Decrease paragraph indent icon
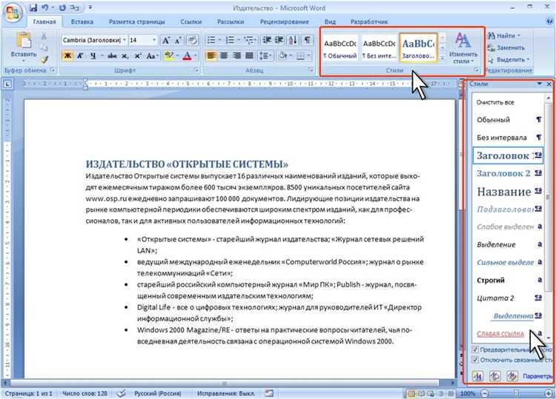Image resolution: width=556 pixels, height=399 pixels. [267, 40]
